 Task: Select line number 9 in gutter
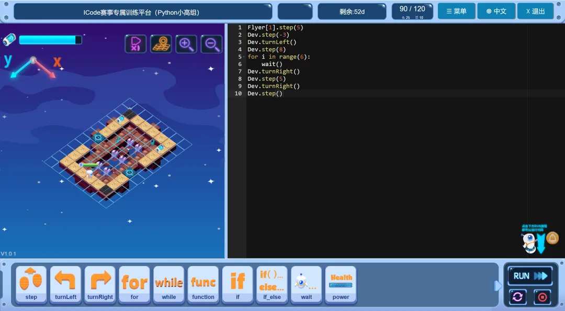[x=240, y=86]
